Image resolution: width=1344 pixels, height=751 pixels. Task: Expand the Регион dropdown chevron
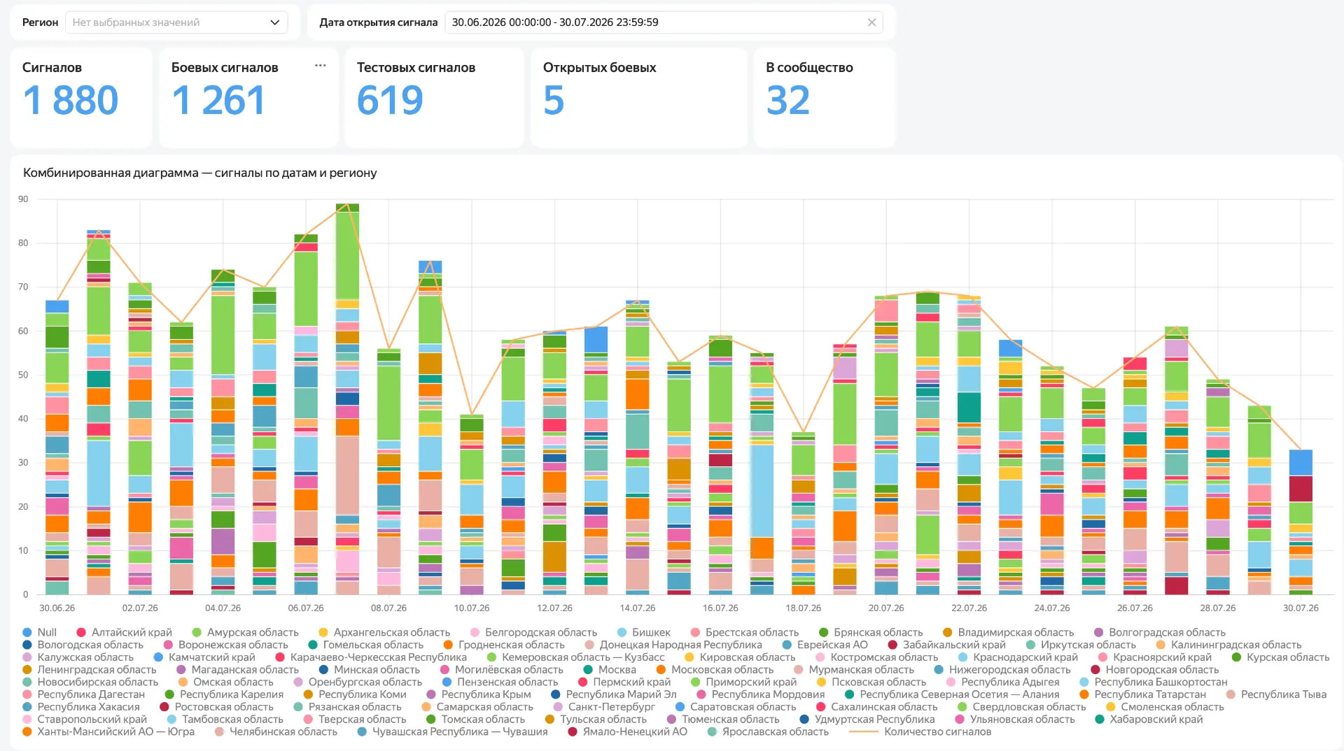tap(274, 22)
